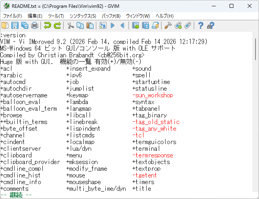Click the -tgetent feature text
This screenshot has width=259, height=199.
pos(145,175)
